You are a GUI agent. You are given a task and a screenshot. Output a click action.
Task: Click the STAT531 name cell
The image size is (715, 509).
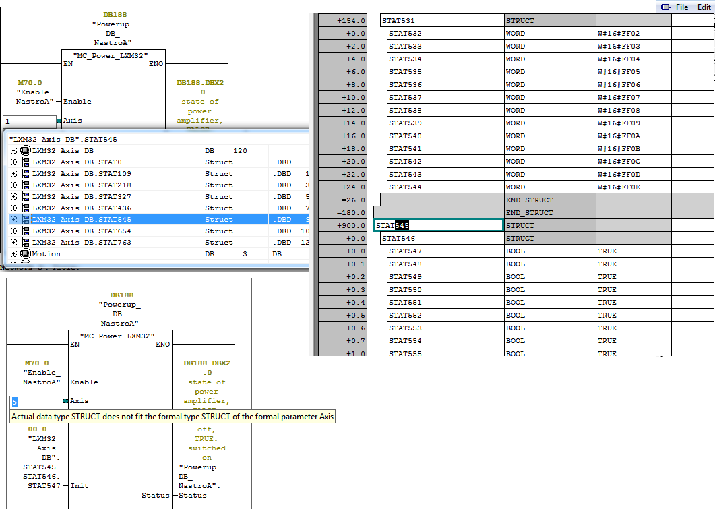tap(442, 20)
